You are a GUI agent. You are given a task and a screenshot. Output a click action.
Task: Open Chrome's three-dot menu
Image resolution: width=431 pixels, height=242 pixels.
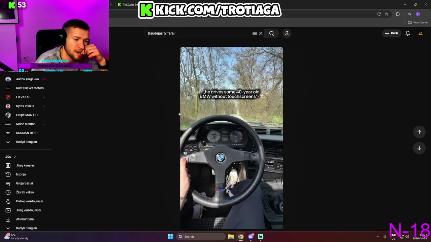pyautogui.click(x=426, y=14)
